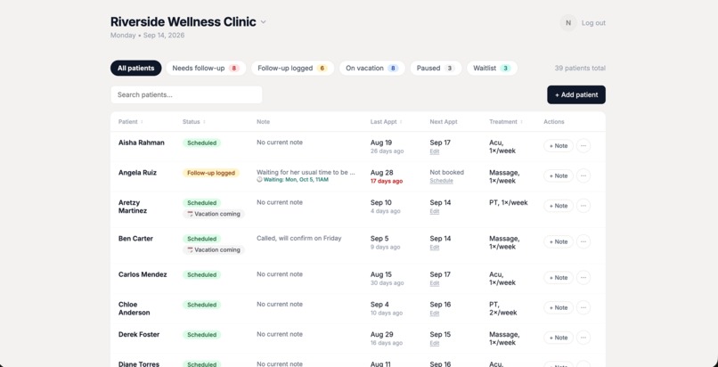
Task: Log out of the clinic app
Action: 593,23
